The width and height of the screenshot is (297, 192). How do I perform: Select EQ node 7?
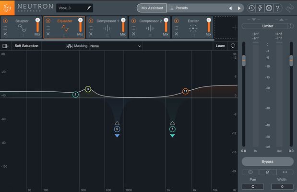[172, 129]
